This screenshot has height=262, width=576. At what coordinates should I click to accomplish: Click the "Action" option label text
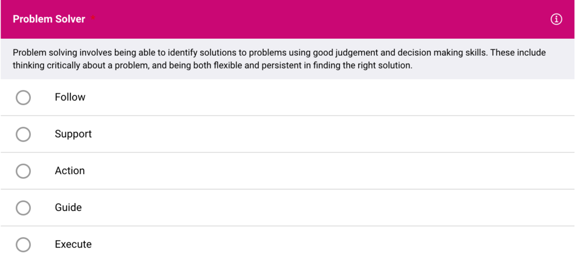coord(70,171)
